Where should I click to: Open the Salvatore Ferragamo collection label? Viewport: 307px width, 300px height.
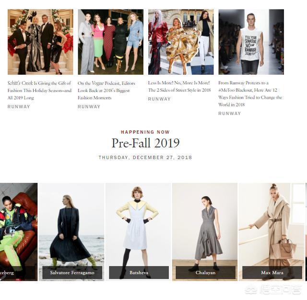(x=72, y=272)
